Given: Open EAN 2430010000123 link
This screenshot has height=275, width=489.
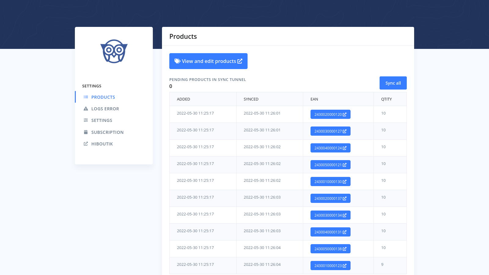Looking at the screenshot, I should [330, 266].
